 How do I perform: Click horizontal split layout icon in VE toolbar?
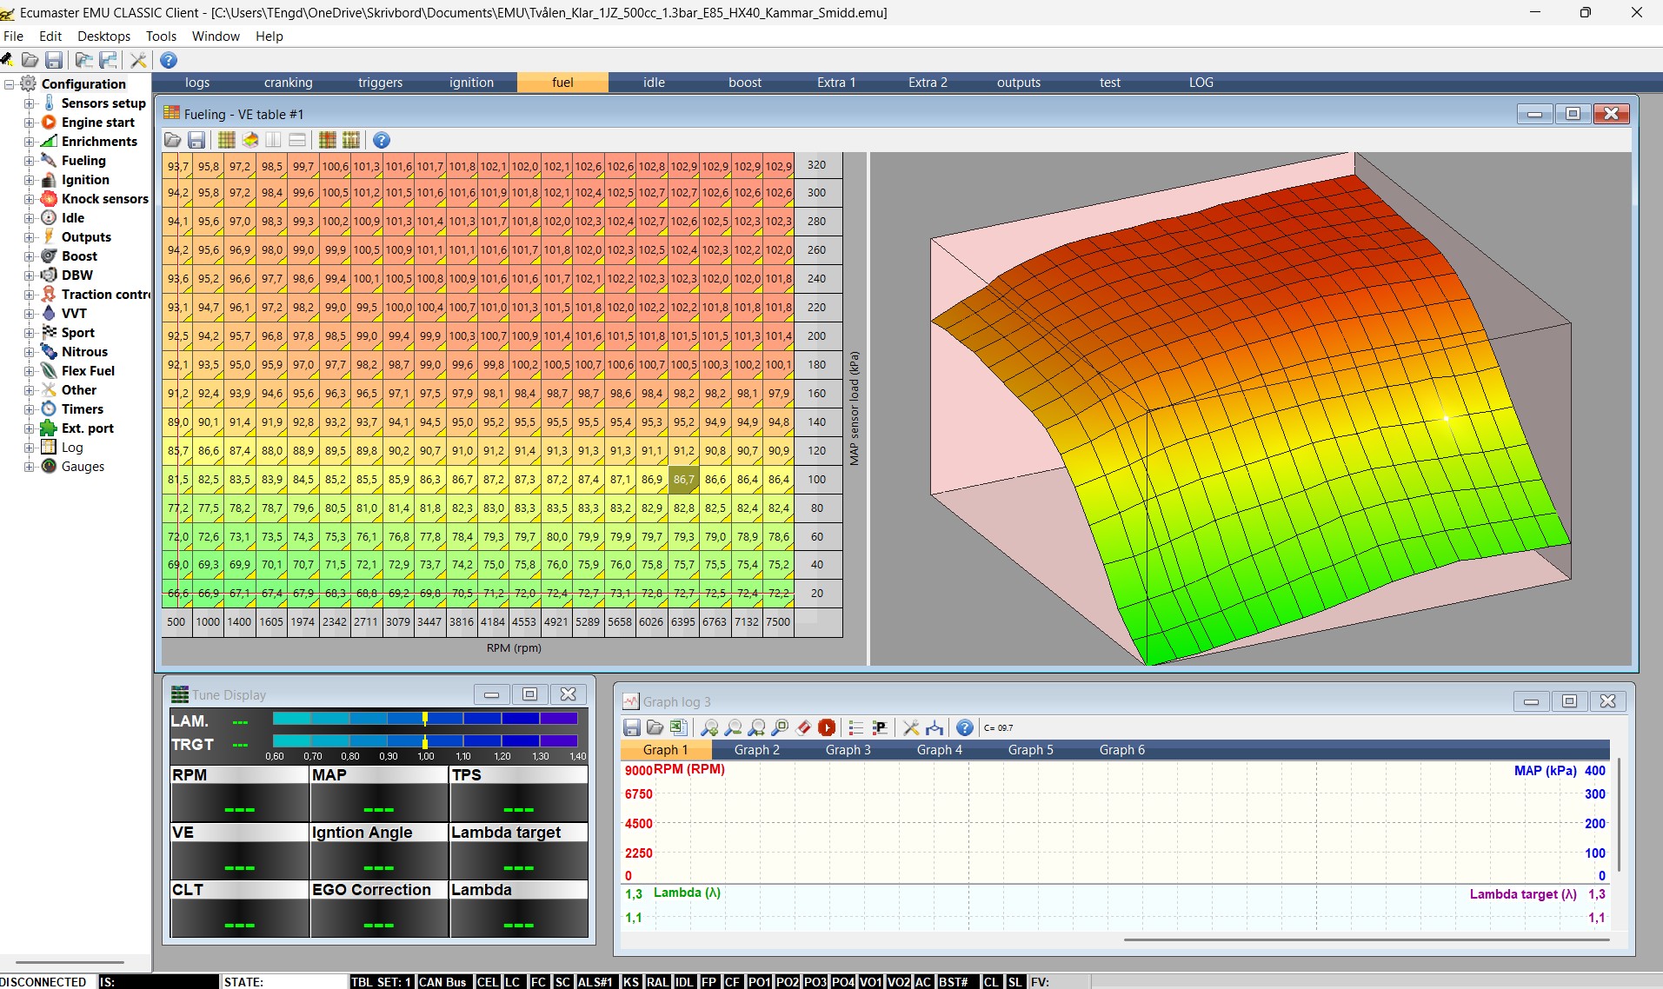[297, 140]
